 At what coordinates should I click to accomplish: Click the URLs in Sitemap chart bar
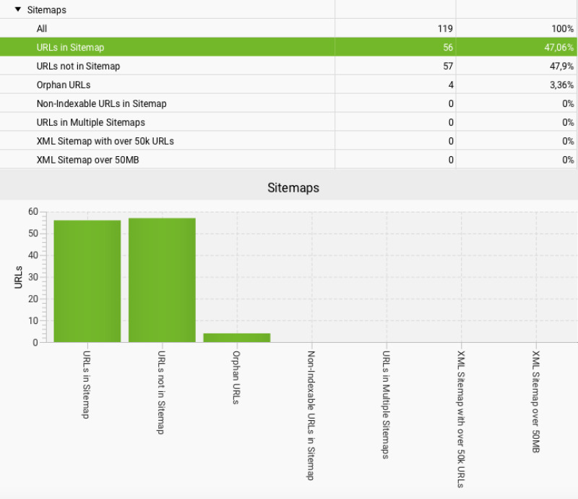(87, 282)
